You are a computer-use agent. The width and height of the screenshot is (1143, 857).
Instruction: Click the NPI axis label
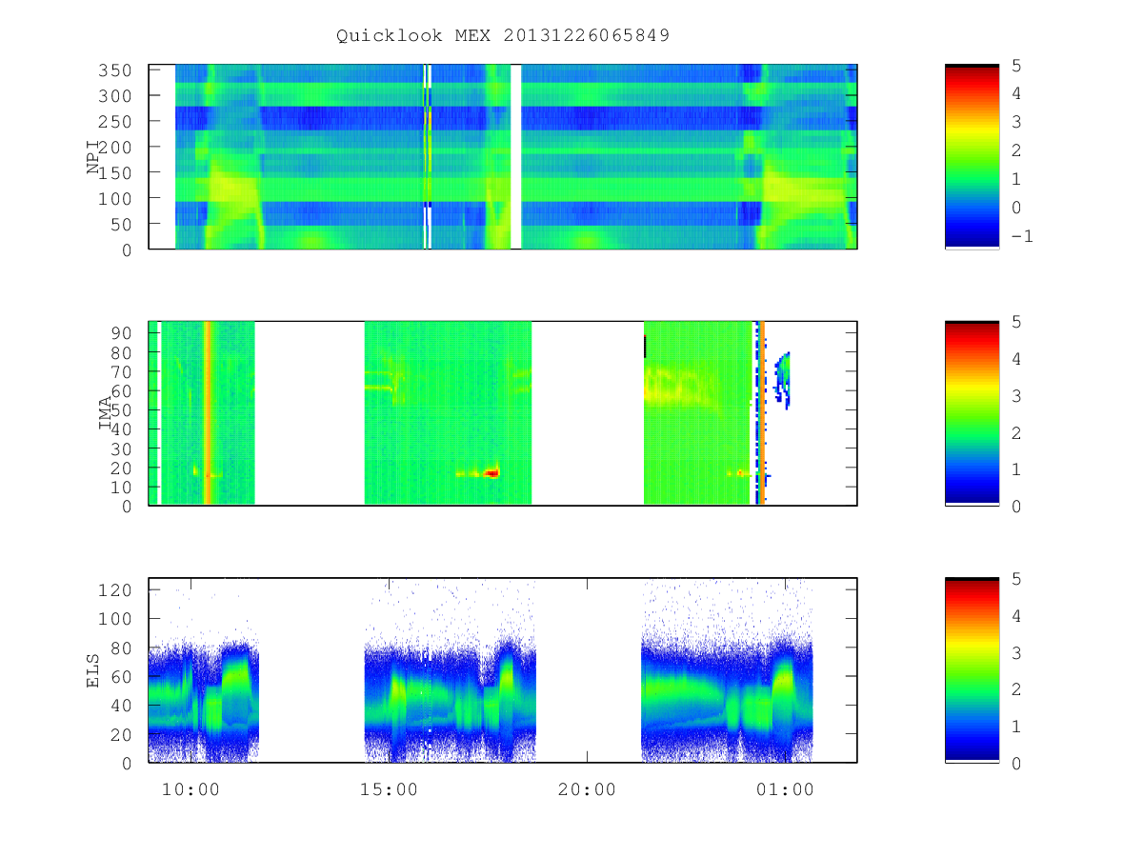(x=93, y=157)
